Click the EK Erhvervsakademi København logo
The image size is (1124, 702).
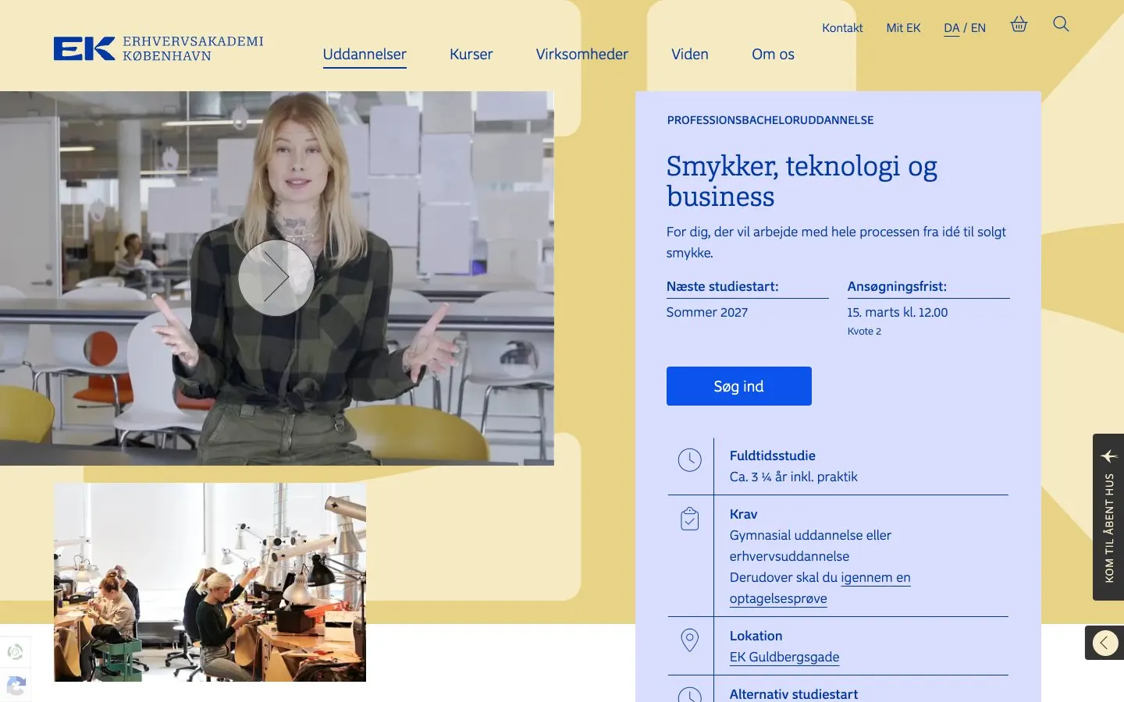point(158,48)
